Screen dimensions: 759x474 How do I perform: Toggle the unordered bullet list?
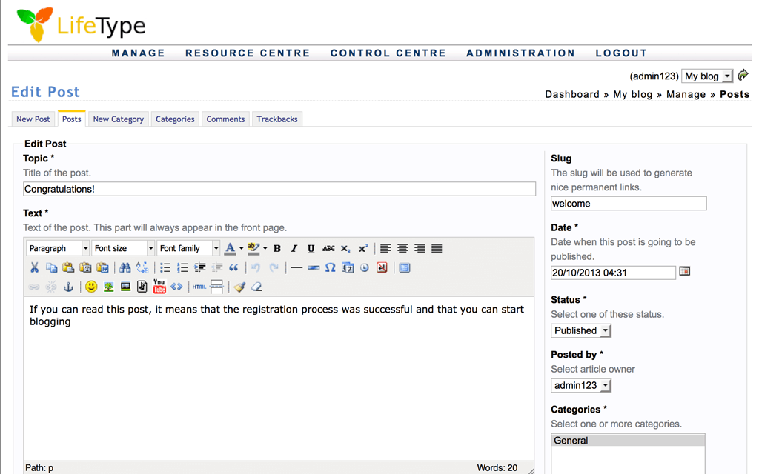[x=165, y=268]
